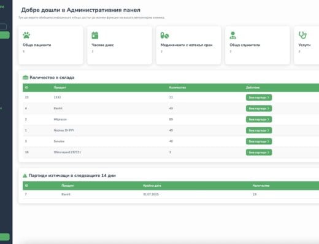
Task: Select the Simulox product name
Action: click(x=59, y=141)
